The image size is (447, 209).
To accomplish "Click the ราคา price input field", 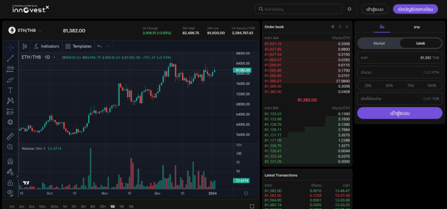I will pos(400,58).
